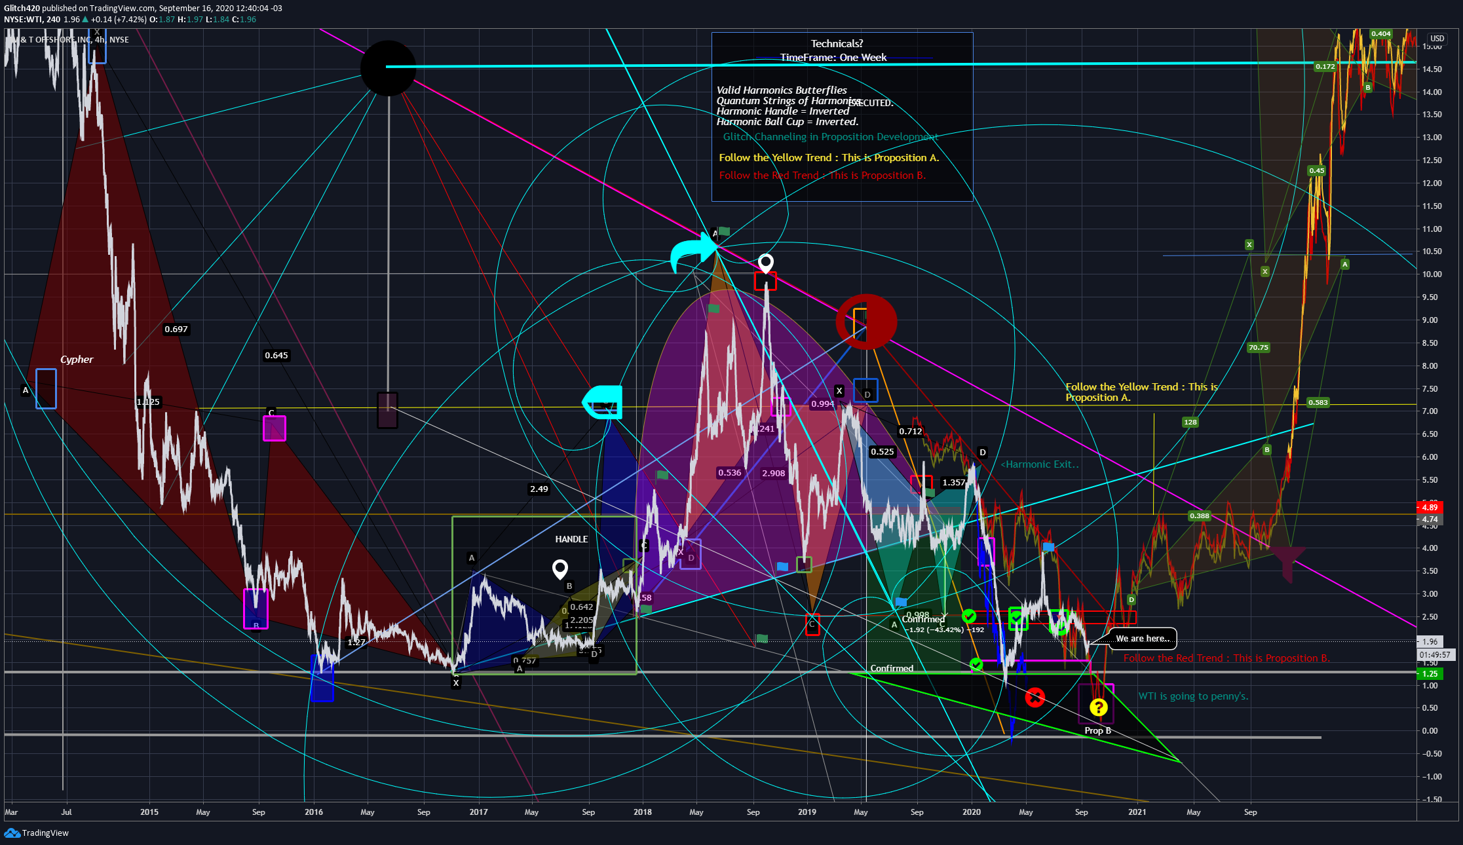Image resolution: width=1463 pixels, height=845 pixels.
Task: Click the green checkmark on the 1.25 line
Action: coord(976,665)
